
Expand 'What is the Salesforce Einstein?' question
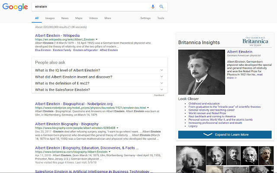pyautogui.click(x=161, y=90)
